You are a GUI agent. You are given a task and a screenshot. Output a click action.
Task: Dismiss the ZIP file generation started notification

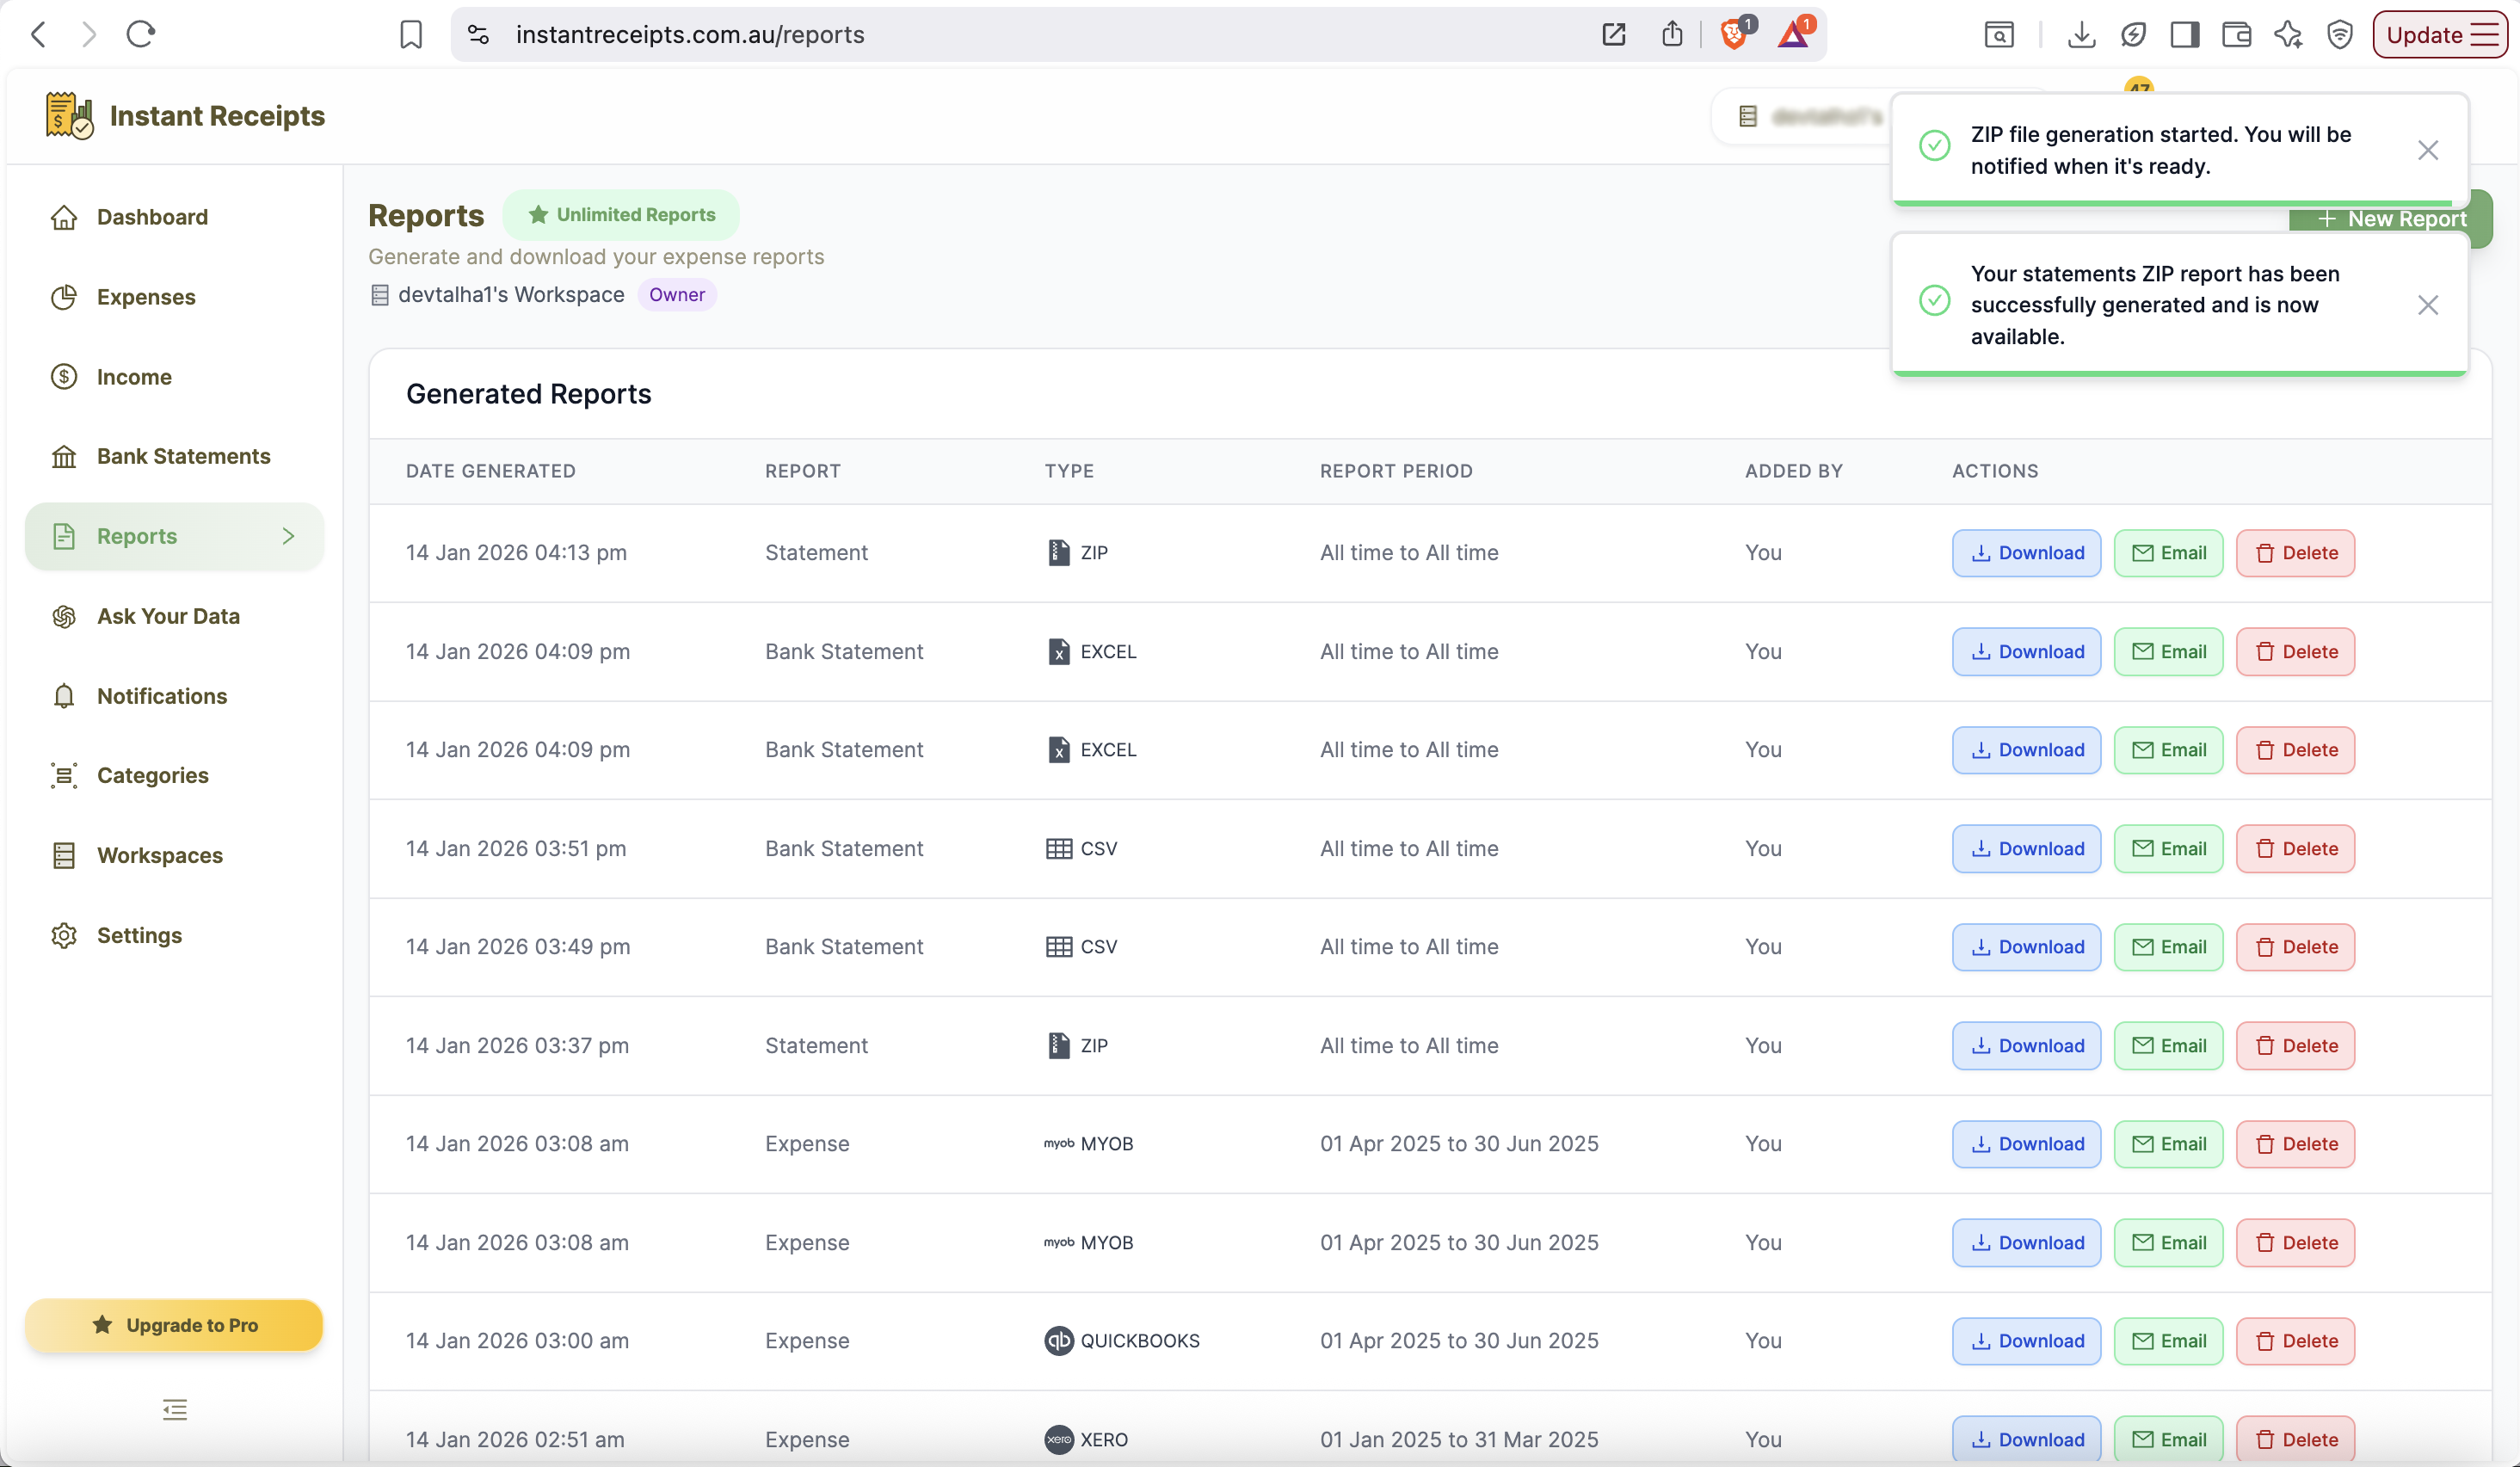click(x=2428, y=150)
